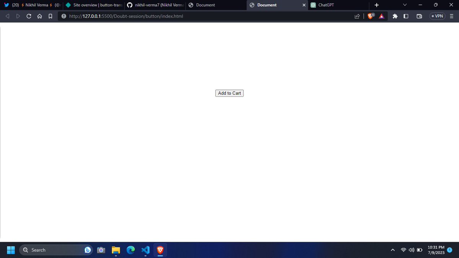Open Brave Shields lion icon
The height and width of the screenshot is (258, 459).
pyautogui.click(x=371, y=16)
